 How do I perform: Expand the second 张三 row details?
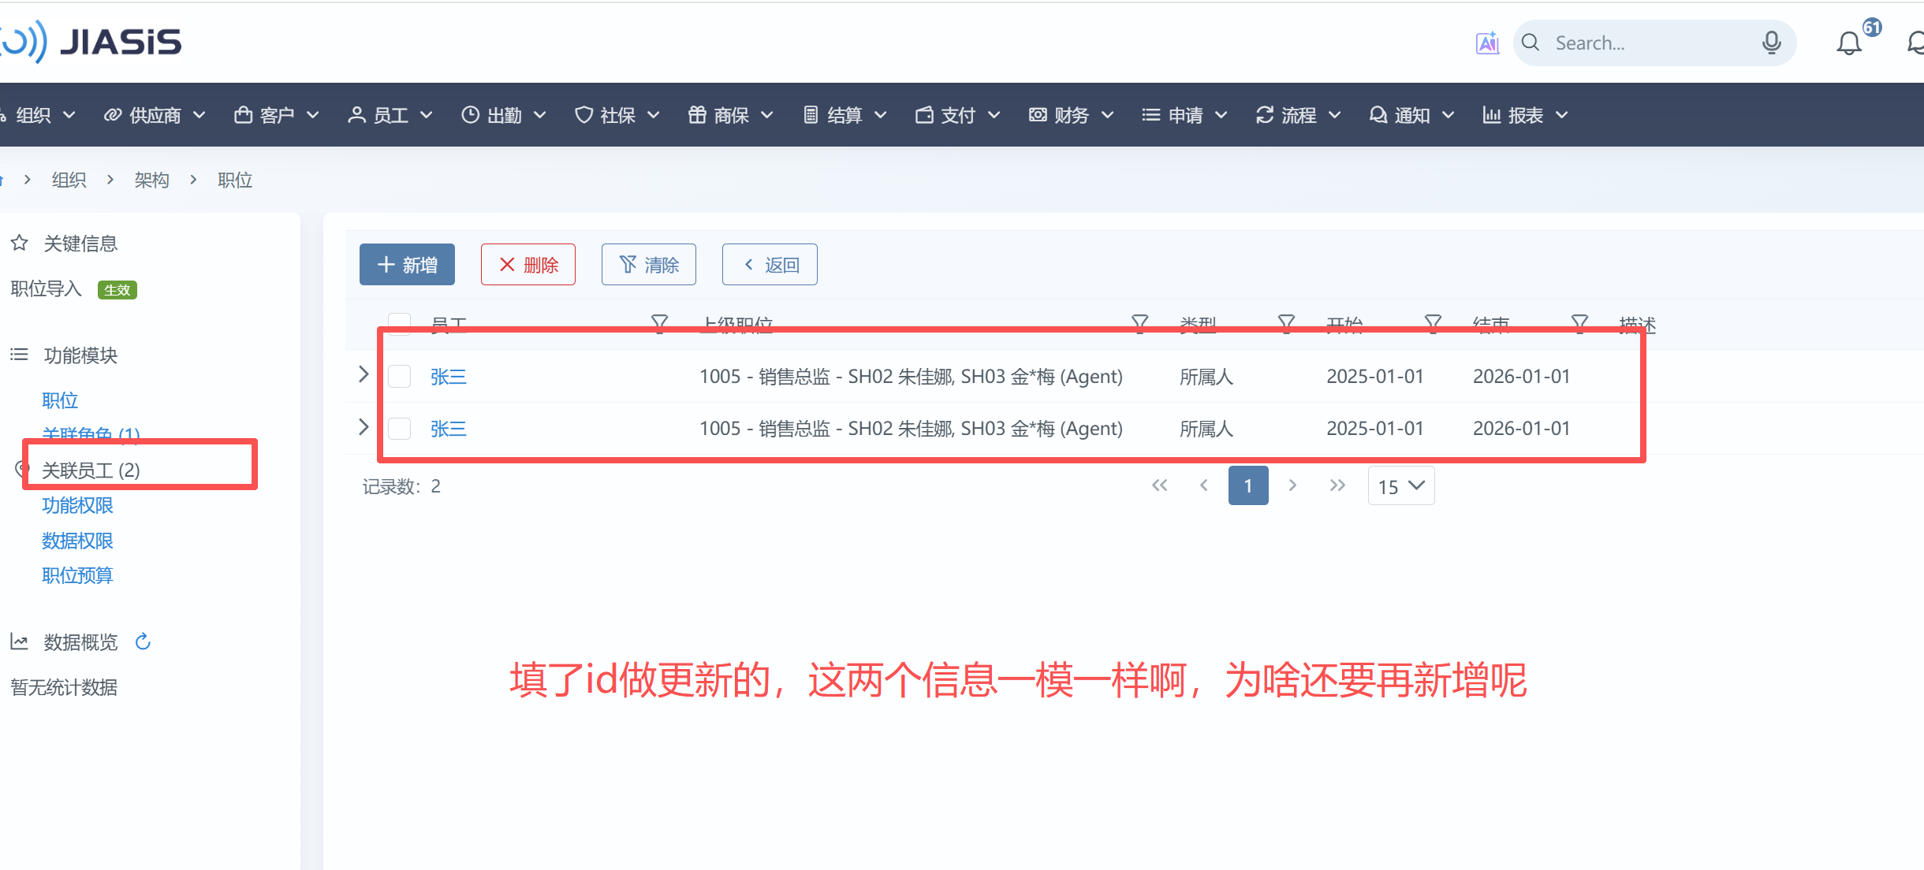tap(364, 427)
